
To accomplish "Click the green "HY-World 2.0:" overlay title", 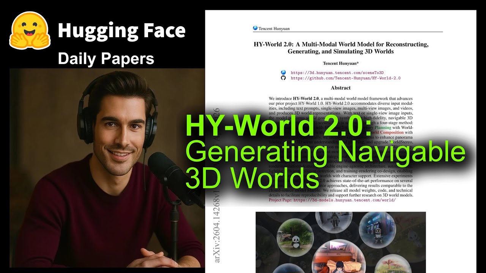I will (279, 126).
